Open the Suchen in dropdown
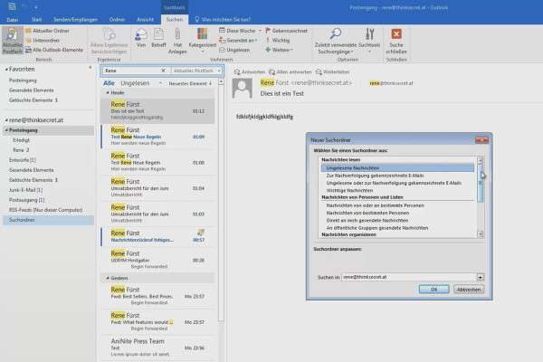This screenshot has width=543, height=362. pyautogui.click(x=481, y=277)
